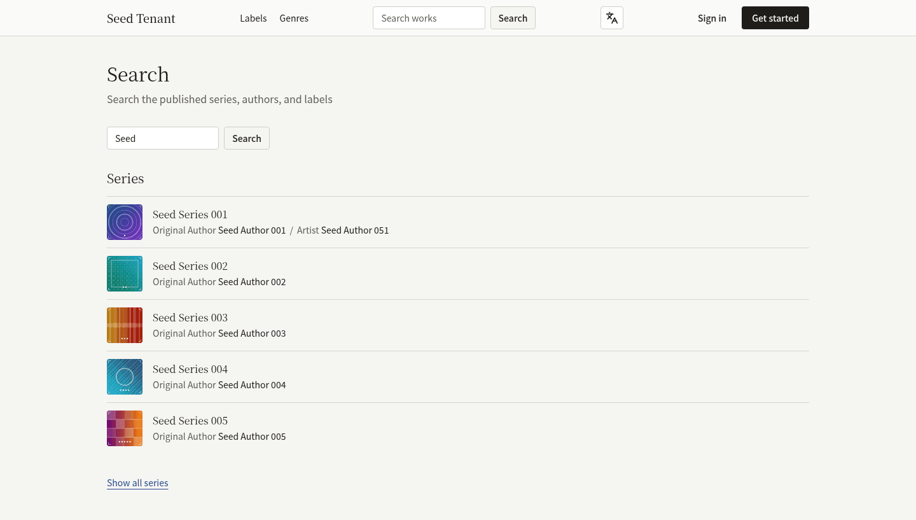
Task: Click Sign in
Action: click(x=712, y=18)
